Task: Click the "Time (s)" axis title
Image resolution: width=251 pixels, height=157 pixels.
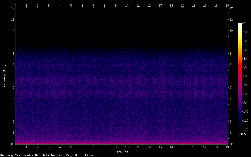Action: 122,152
